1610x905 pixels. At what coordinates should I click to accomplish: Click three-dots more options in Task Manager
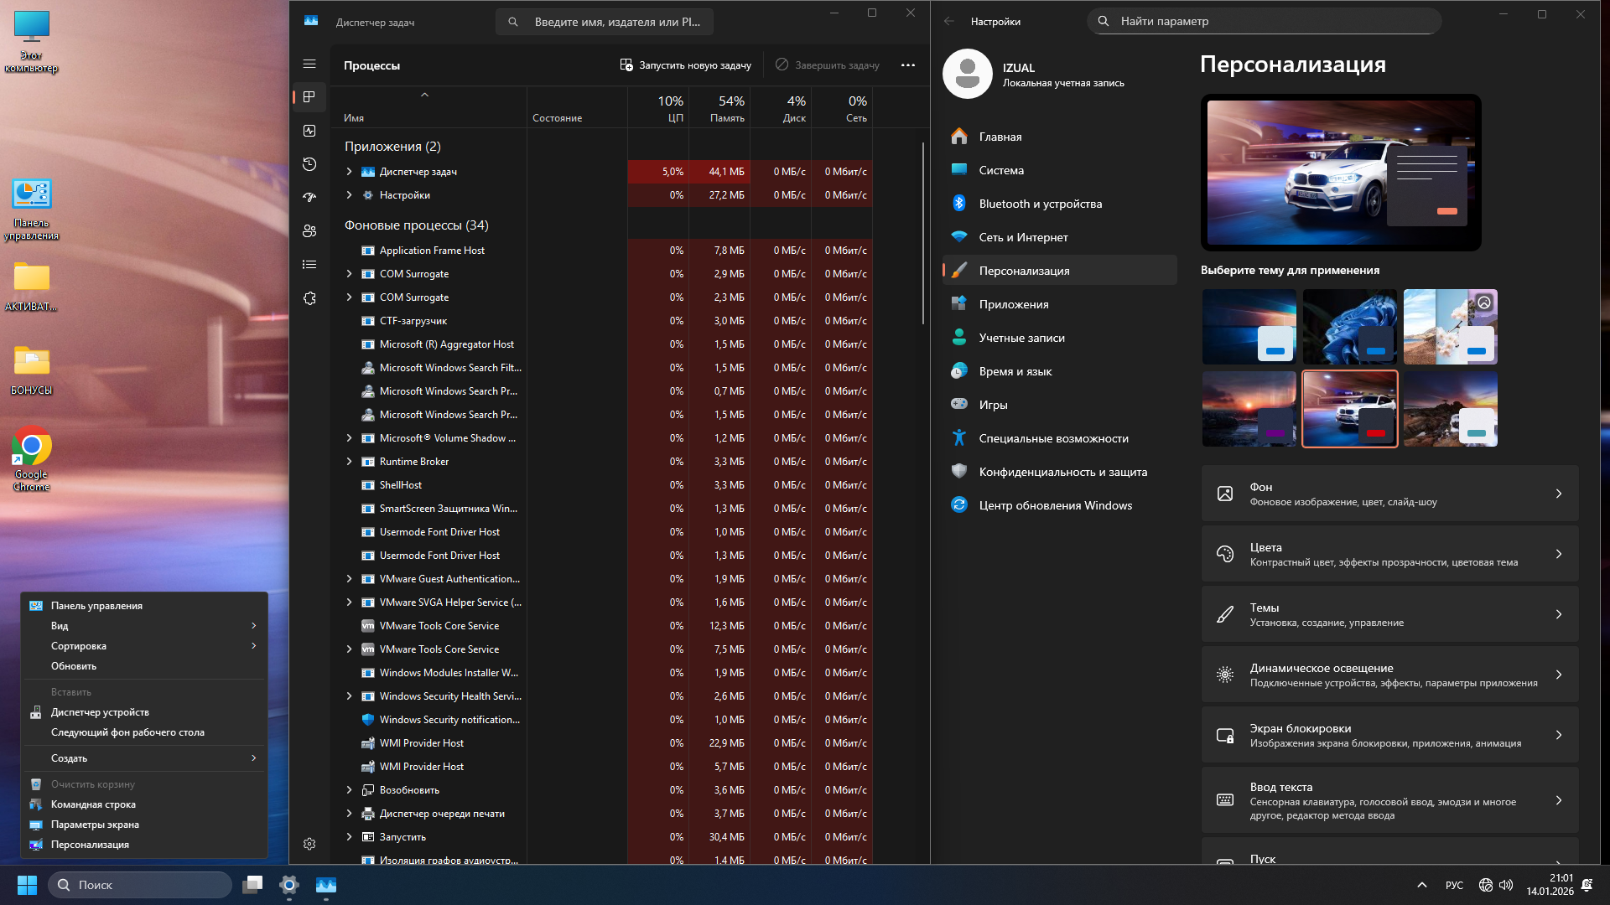point(907,65)
